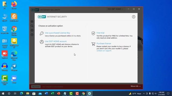
Task: Open Edge from the taskbar
Action: (21, 94)
